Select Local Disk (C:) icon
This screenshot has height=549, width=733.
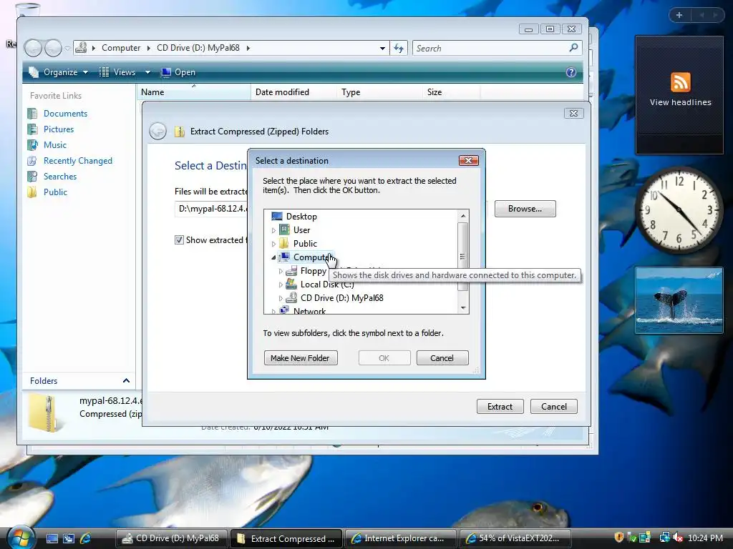(291, 284)
